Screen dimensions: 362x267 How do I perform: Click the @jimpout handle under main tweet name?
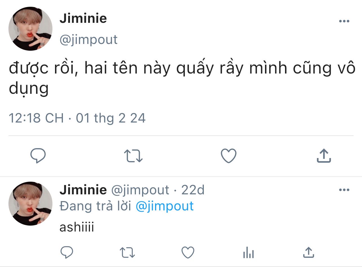point(89,40)
